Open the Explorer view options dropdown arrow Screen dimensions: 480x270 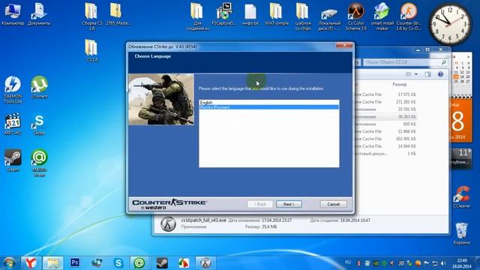[x=416, y=74]
